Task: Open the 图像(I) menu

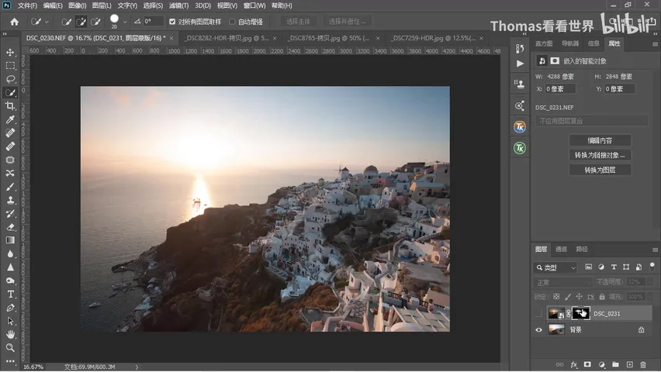Action: (77, 5)
